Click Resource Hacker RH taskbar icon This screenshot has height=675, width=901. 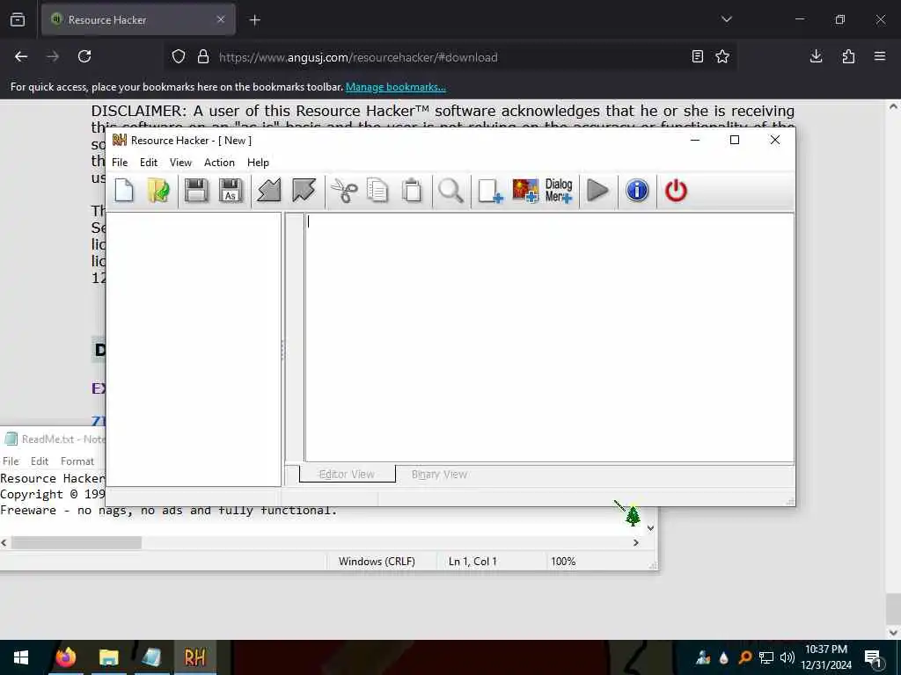pos(194,657)
